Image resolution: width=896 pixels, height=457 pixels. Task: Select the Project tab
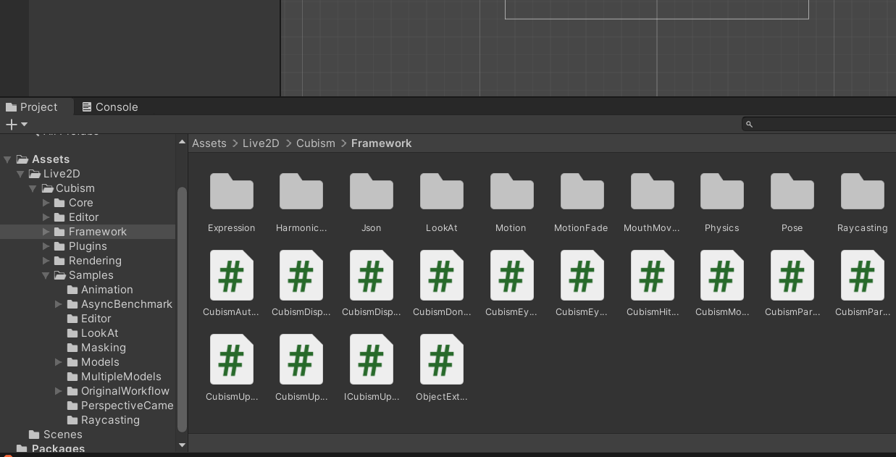[x=32, y=106]
